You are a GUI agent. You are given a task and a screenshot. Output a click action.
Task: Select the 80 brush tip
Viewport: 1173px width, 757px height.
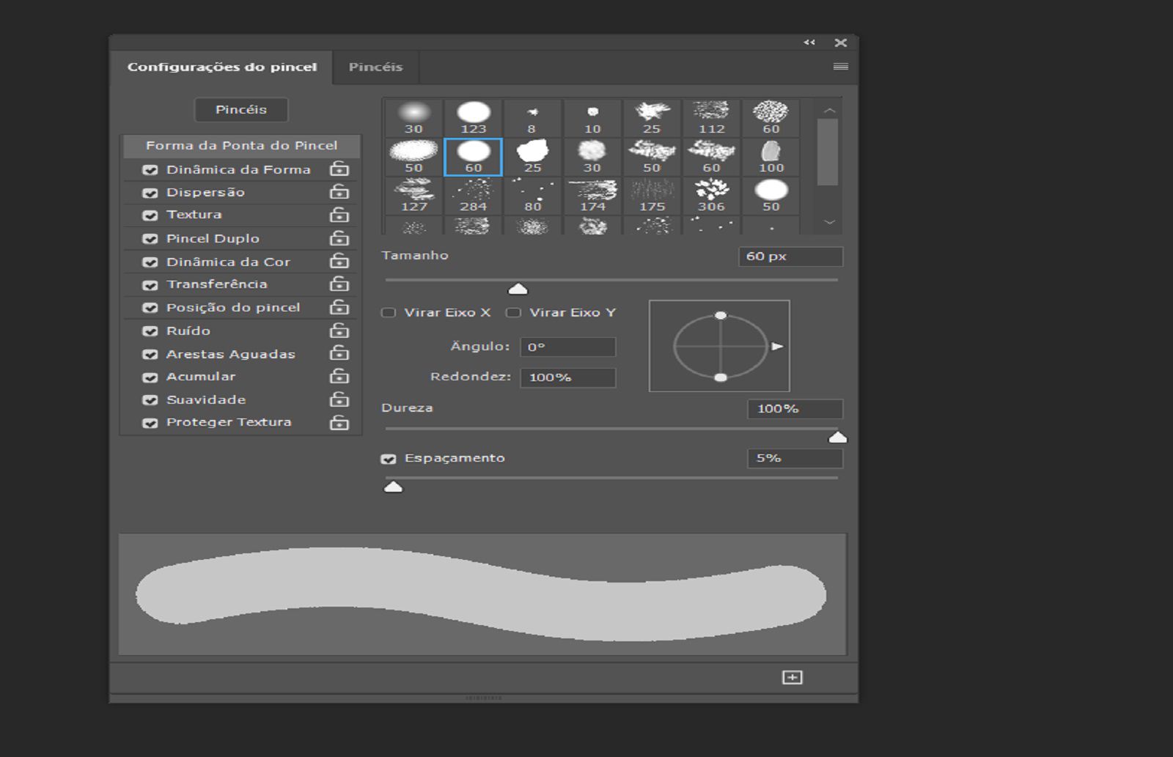click(533, 196)
